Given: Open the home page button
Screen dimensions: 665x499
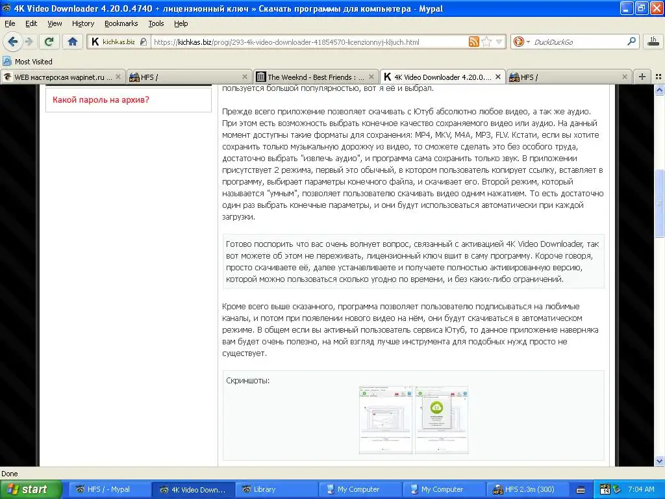Looking at the screenshot, I should click(x=73, y=42).
